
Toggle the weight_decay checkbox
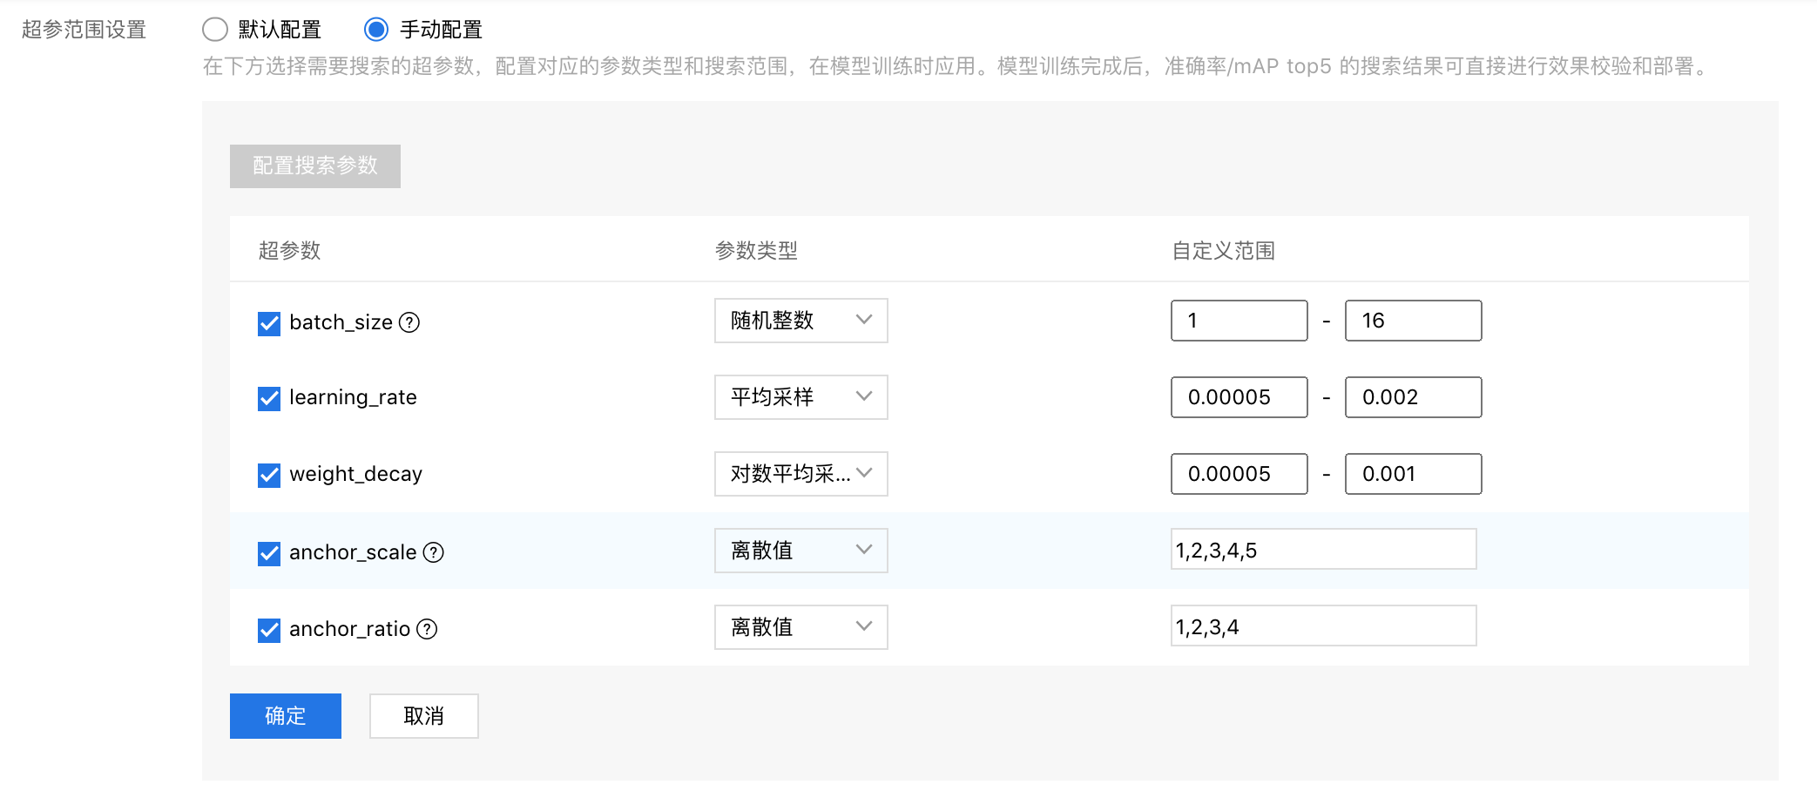tap(269, 475)
